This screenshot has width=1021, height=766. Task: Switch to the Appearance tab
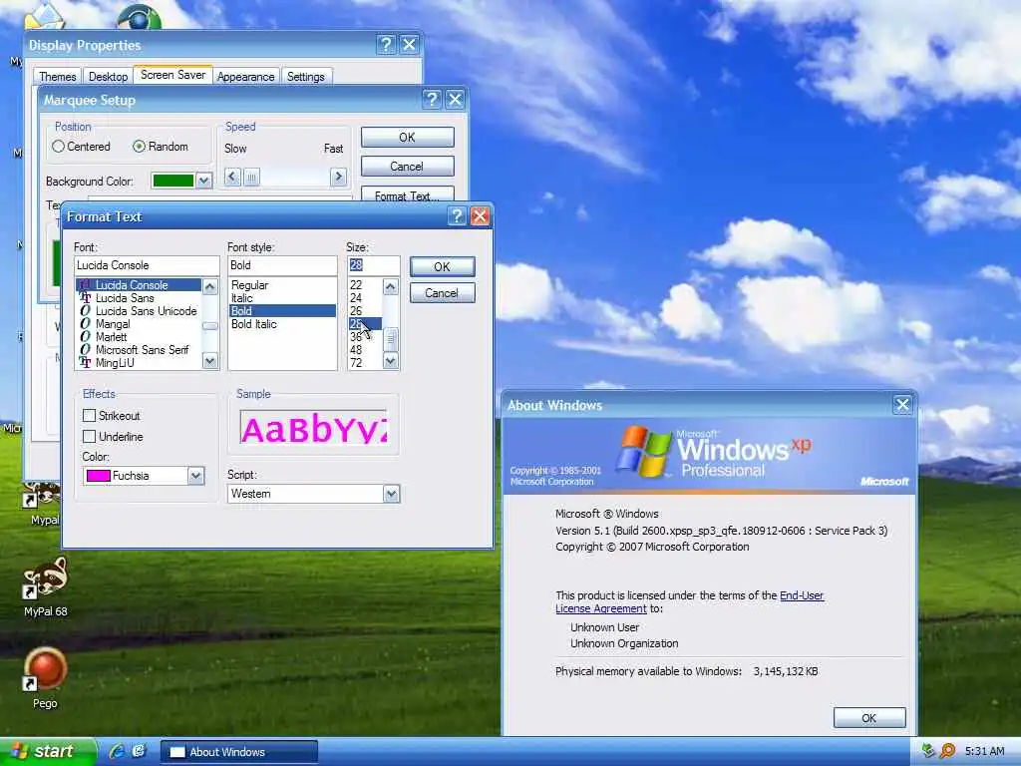click(245, 76)
